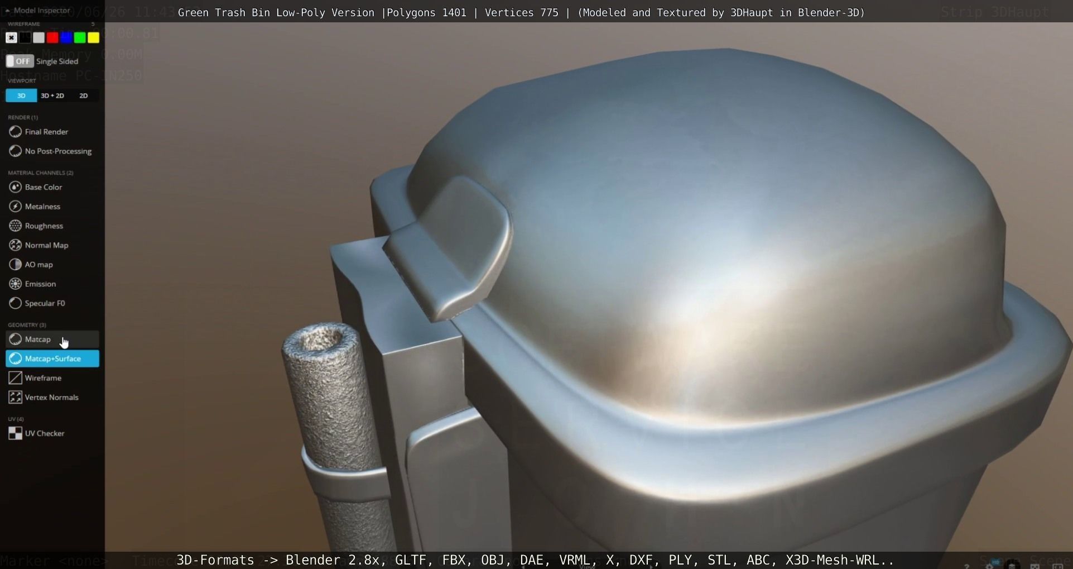Show the Specular F0 channel
The height and width of the screenshot is (569, 1073).
click(x=52, y=303)
